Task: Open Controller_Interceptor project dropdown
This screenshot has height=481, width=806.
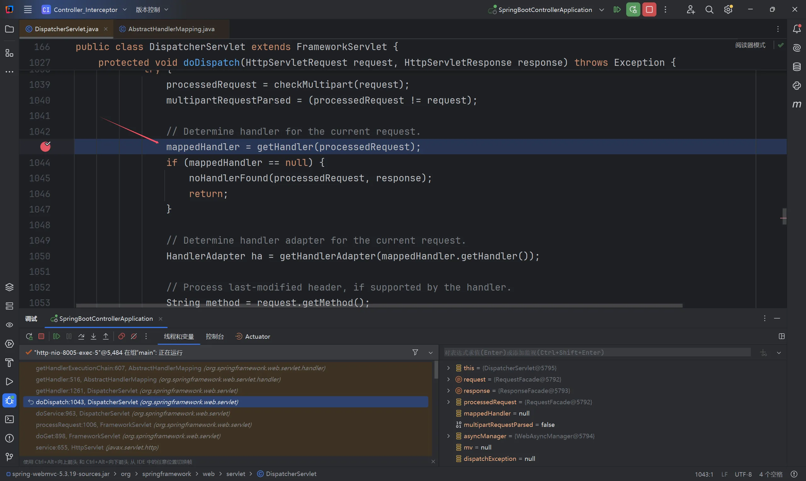Action: click(x=84, y=9)
